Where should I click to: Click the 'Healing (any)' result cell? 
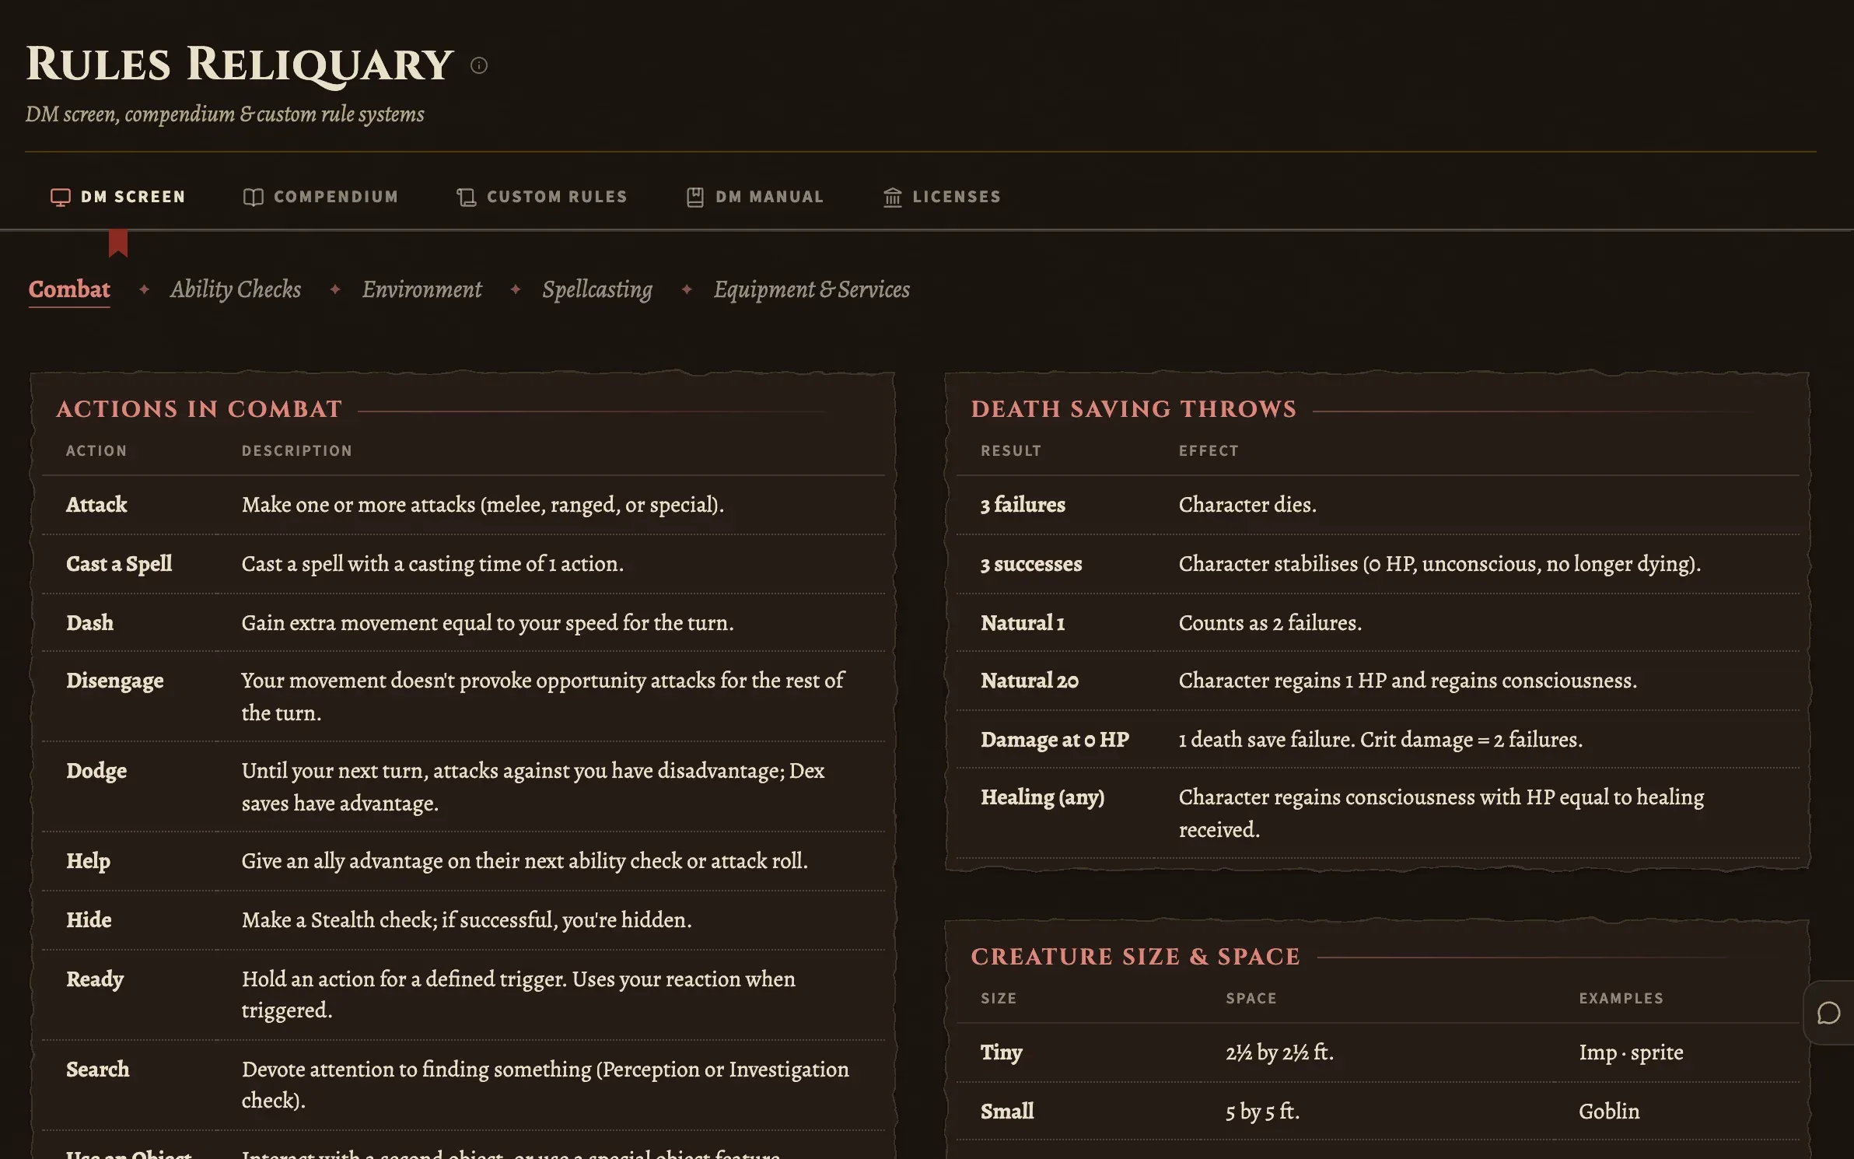[x=1042, y=797]
